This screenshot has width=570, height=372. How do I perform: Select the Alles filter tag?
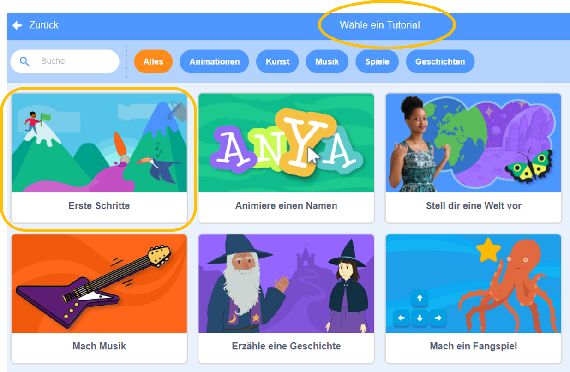click(x=153, y=61)
